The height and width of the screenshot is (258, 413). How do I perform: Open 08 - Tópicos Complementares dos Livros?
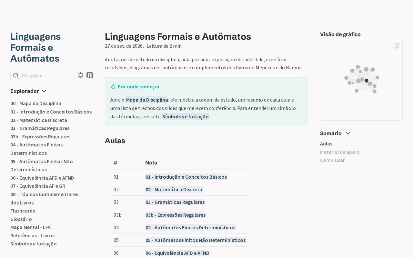44,199
